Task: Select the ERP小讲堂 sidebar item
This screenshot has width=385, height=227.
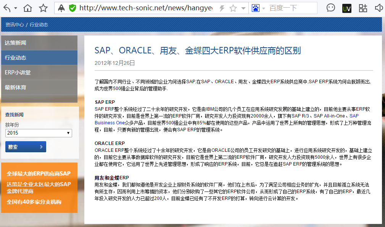Action: tap(39, 72)
